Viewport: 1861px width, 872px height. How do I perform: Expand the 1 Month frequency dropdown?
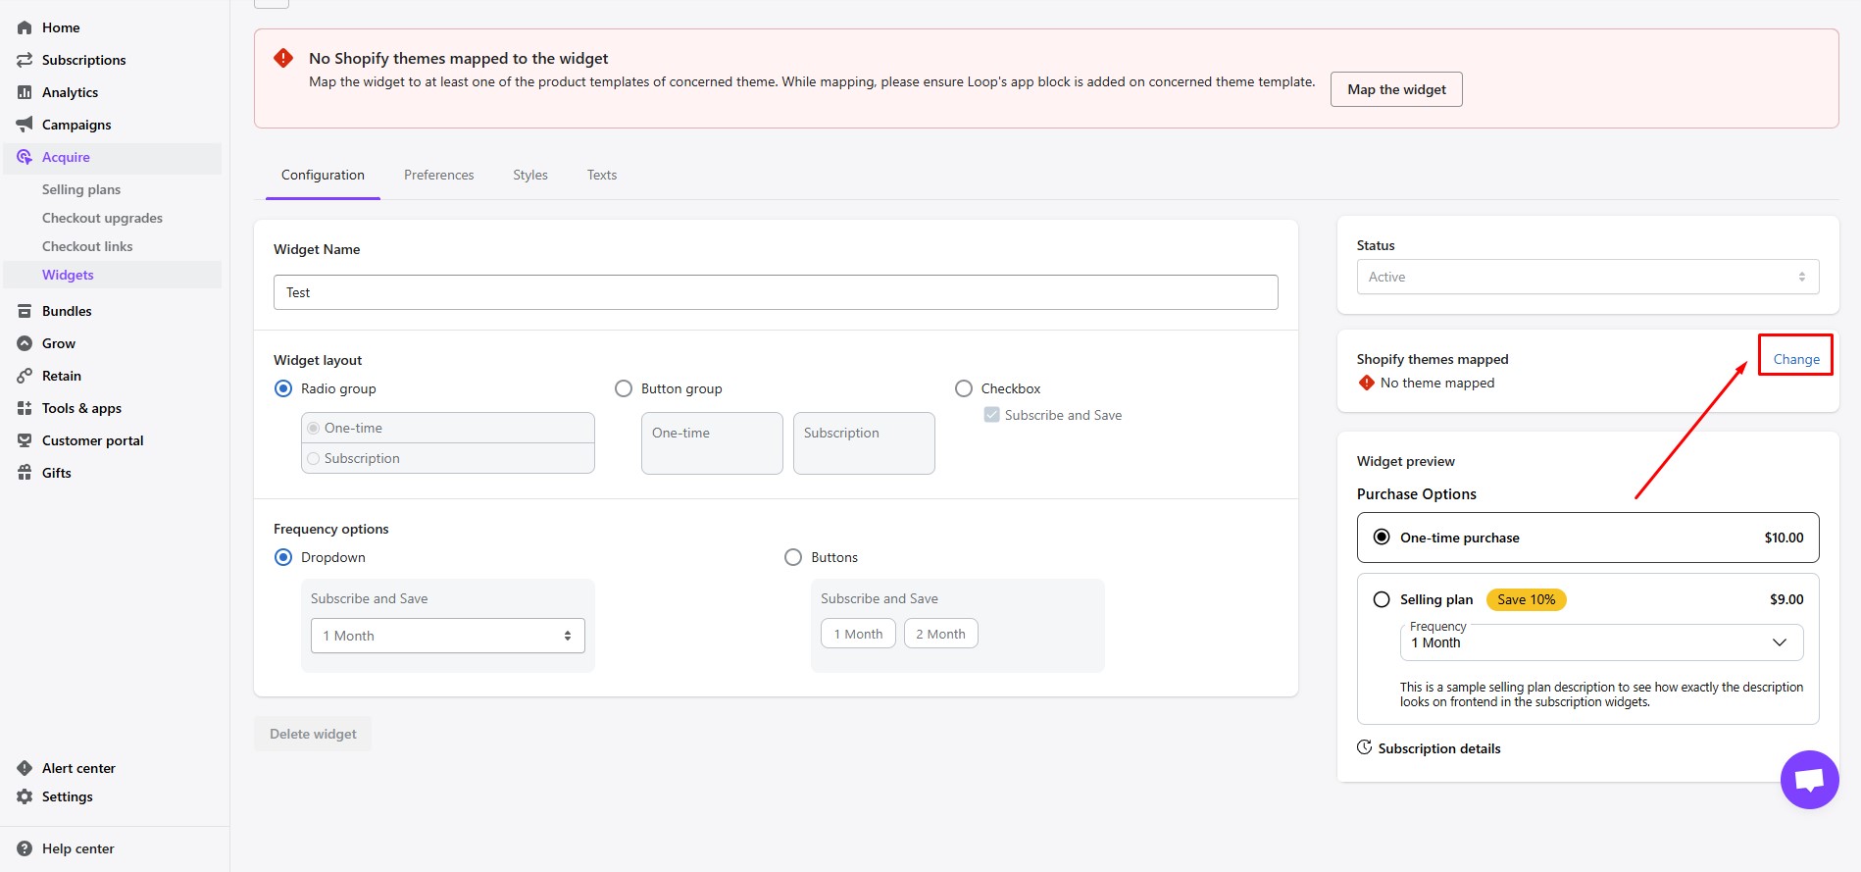click(x=447, y=636)
